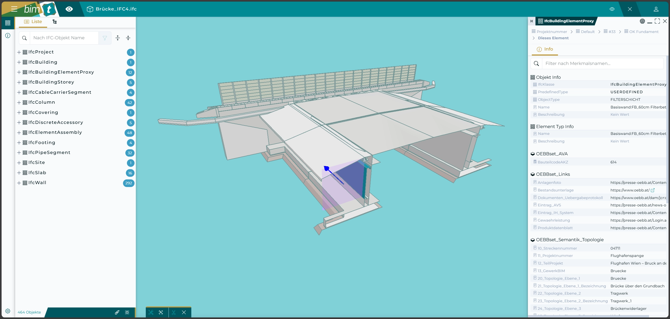
Task: Click the target focus icon in properties panel
Action: pyautogui.click(x=642, y=21)
